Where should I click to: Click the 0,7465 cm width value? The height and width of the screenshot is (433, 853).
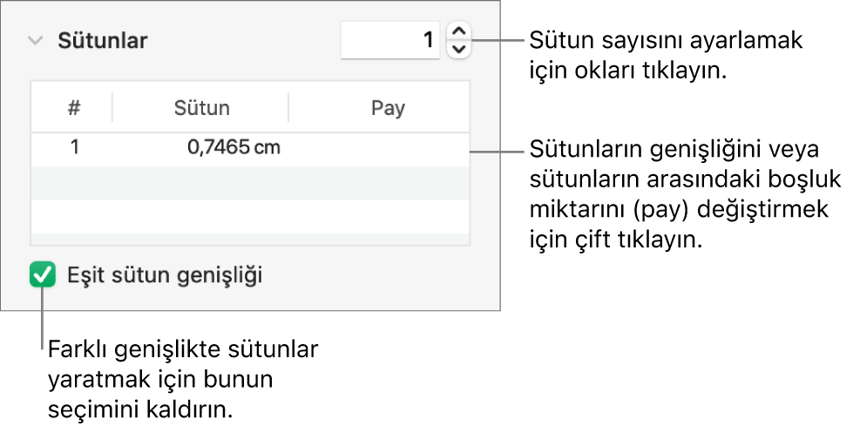[x=234, y=147]
